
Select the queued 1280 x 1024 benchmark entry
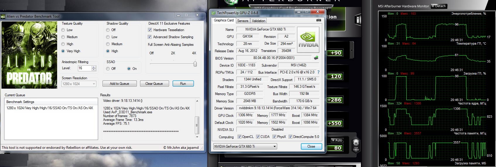point(50,108)
